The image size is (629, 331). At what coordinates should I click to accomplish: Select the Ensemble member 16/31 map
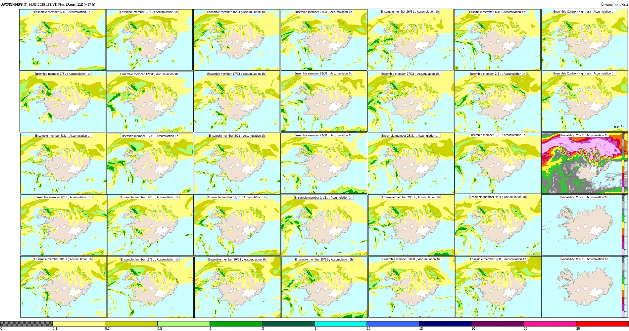pos(236,40)
